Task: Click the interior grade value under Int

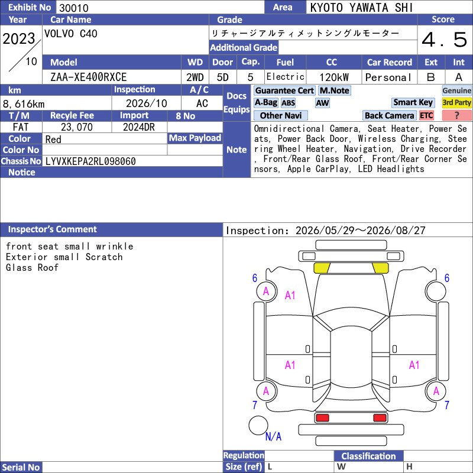Action: point(459,77)
